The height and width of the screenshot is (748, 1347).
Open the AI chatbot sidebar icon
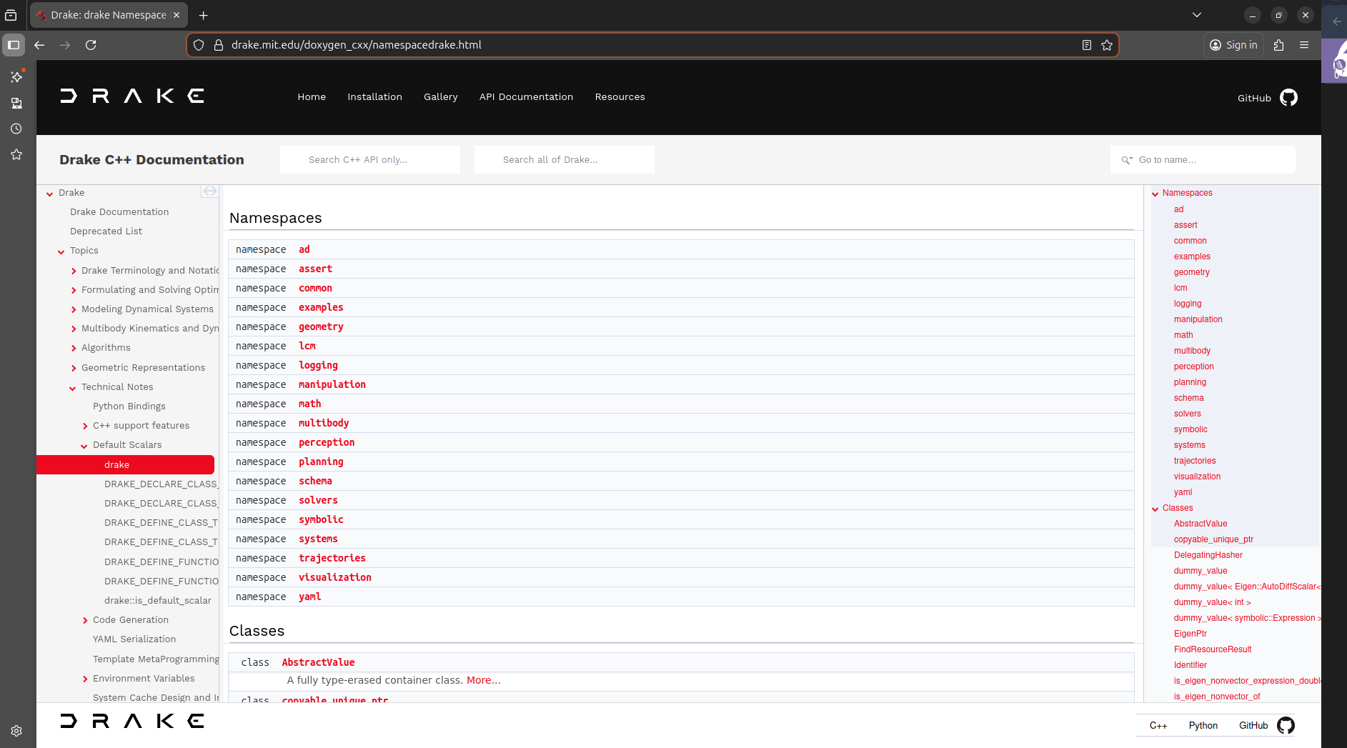16,77
